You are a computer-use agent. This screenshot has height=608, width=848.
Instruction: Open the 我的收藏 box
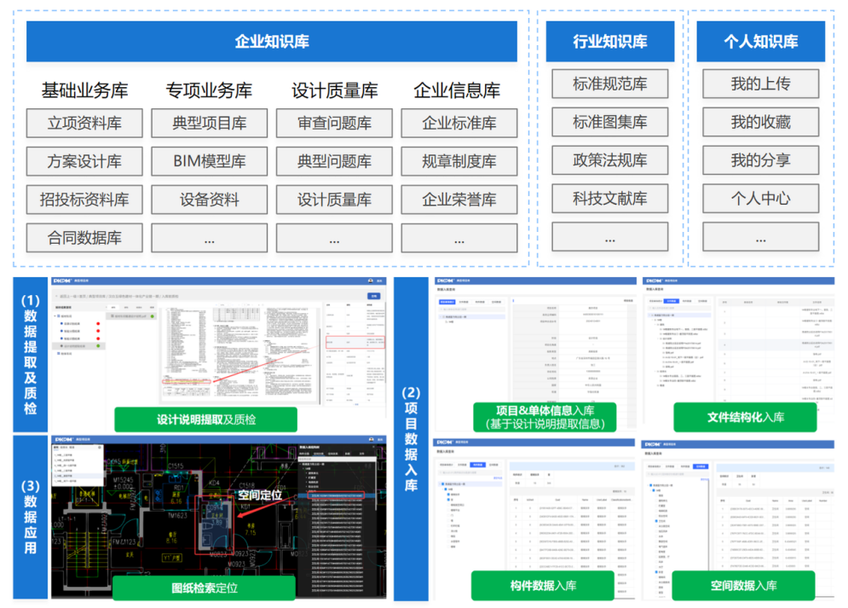click(760, 122)
